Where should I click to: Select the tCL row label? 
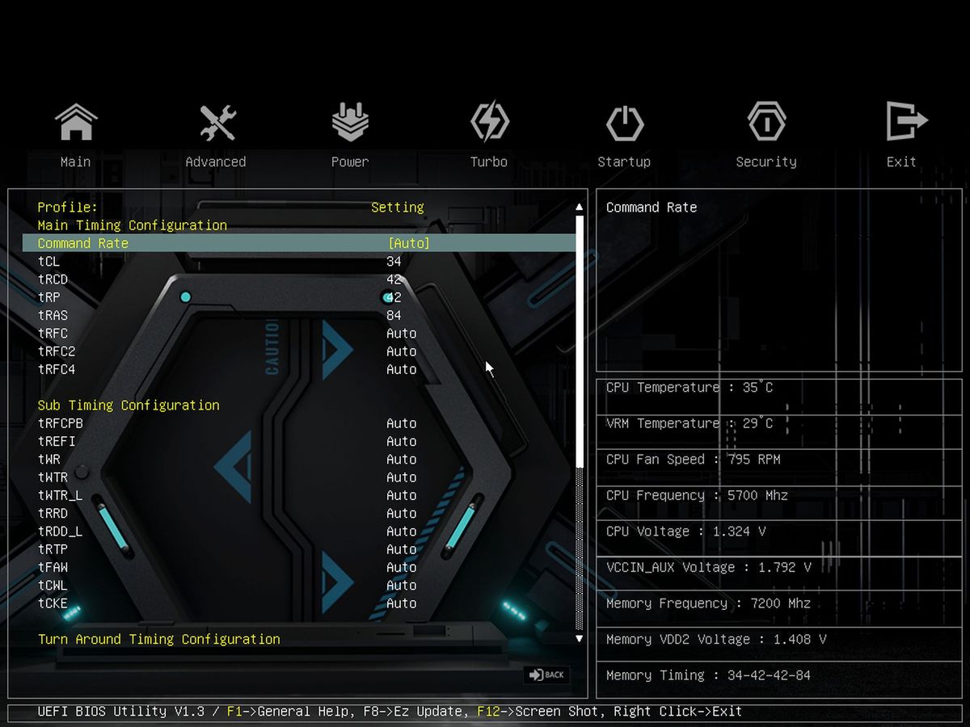point(48,262)
